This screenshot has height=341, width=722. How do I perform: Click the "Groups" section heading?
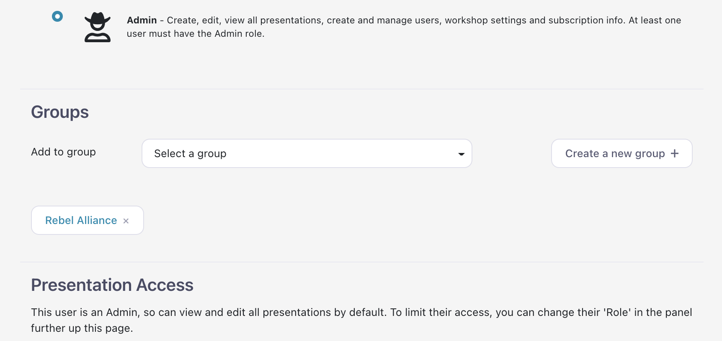click(x=60, y=112)
